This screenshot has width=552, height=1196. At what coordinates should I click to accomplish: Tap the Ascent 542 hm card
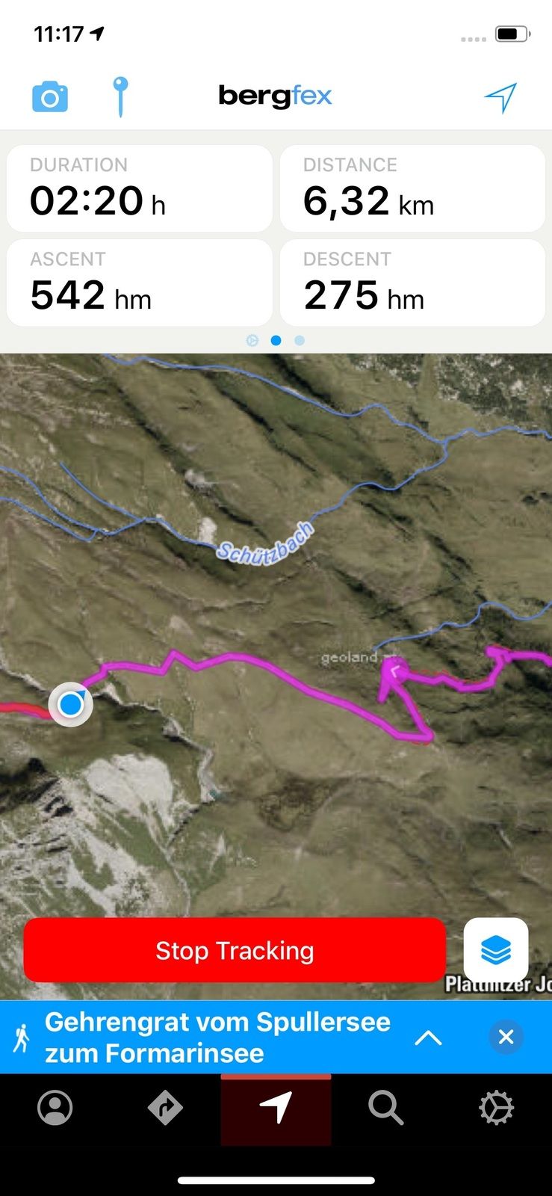[140, 283]
